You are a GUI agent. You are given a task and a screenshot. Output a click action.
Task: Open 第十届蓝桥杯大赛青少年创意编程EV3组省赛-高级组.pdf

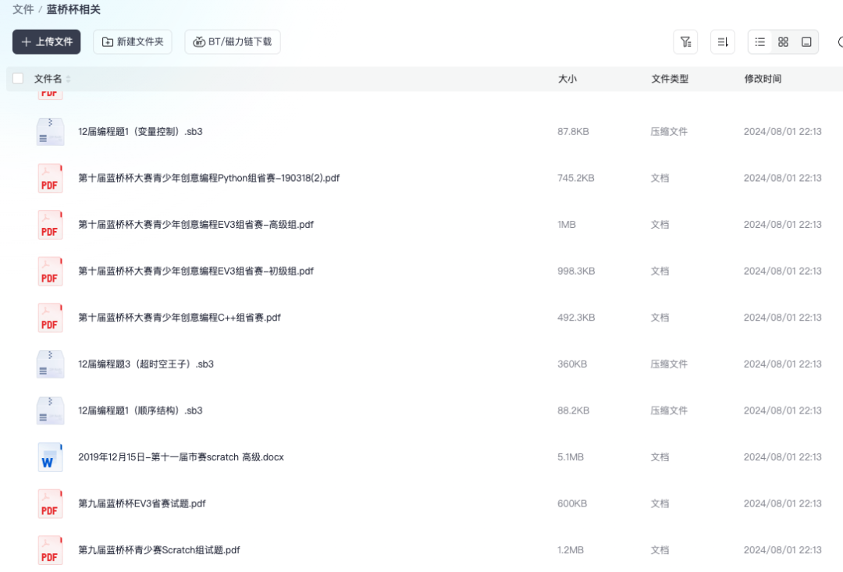click(196, 225)
